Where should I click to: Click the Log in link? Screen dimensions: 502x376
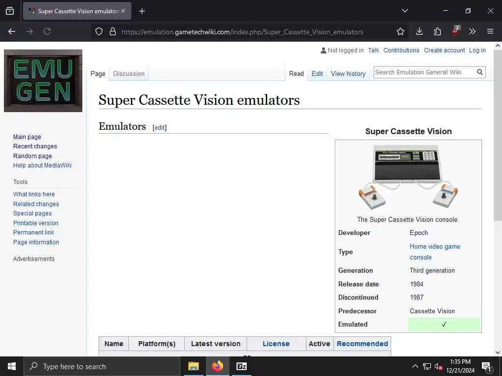(x=477, y=50)
